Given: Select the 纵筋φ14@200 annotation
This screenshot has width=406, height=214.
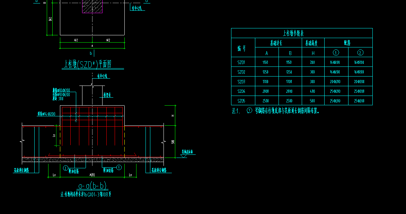Looking at the screenshot, I should coord(46,114).
